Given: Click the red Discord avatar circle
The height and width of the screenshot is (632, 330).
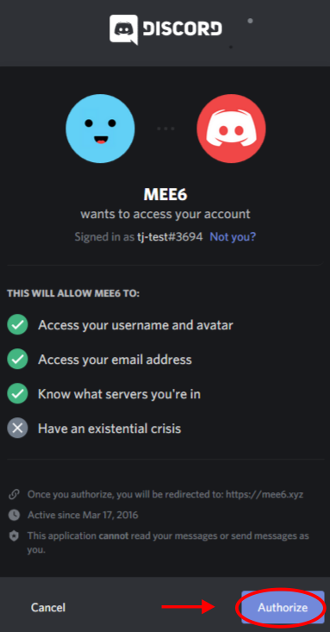Looking at the screenshot, I should pyautogui.click(x=231, y=128).
